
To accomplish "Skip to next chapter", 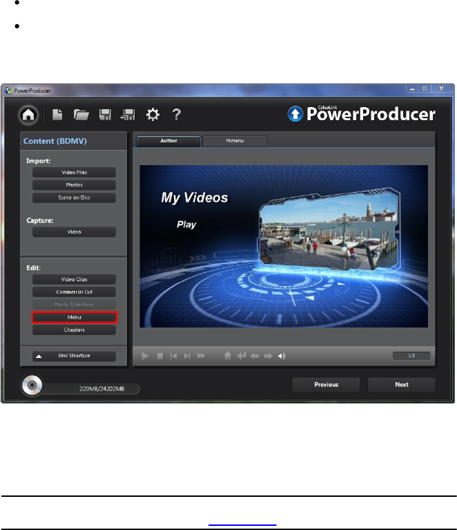I will click(187, 357).
